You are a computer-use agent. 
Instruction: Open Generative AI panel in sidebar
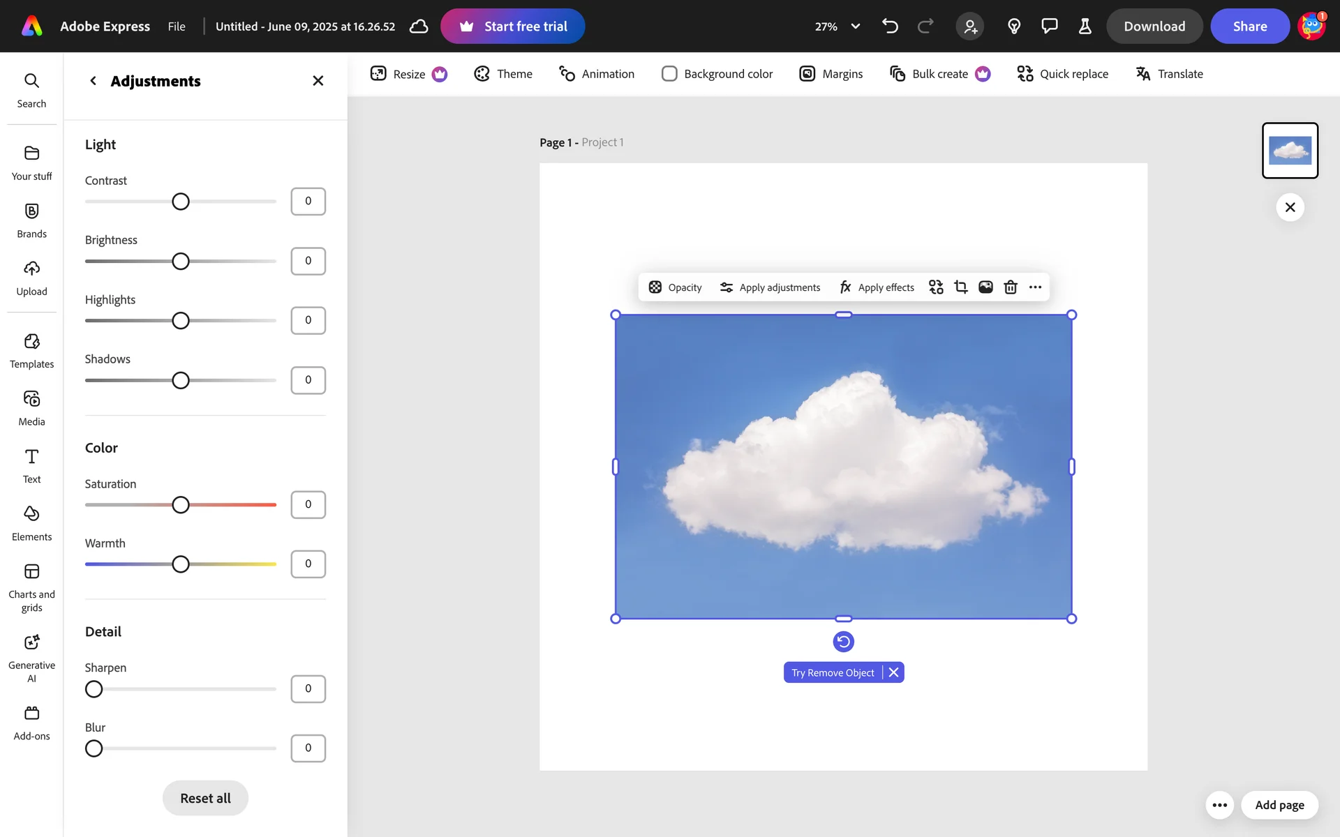[31, 657]
